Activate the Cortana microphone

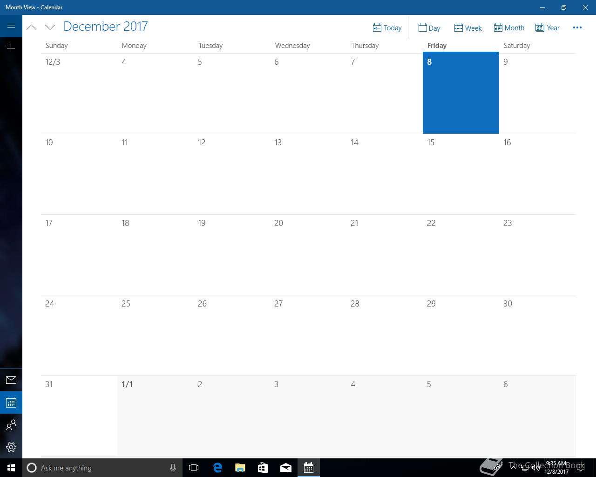coord(173,468)
